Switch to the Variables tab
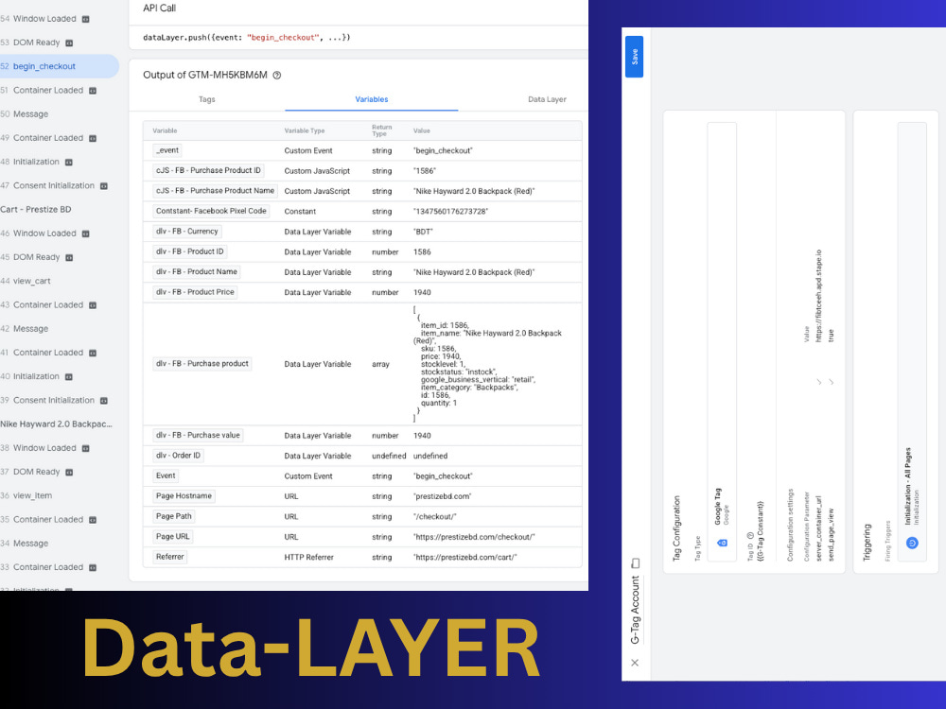This screenshot has height=709, width=946. [x=372, y=99]
